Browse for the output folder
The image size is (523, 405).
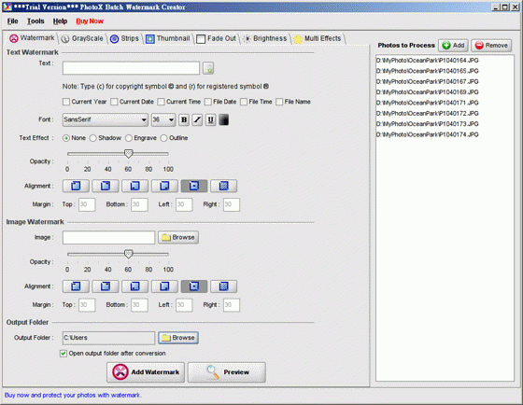pos(178,338)
